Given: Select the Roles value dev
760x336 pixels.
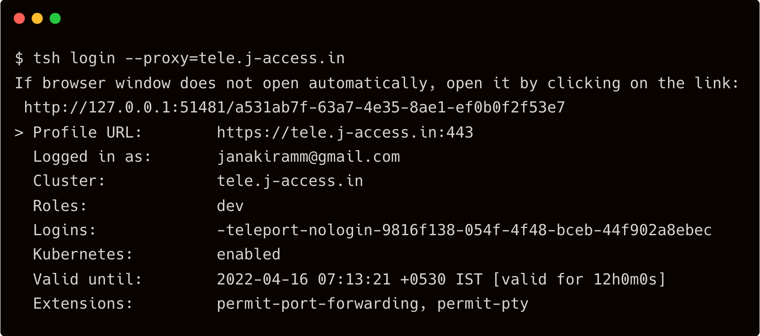Looking at the screenshot, I should click(230, 206).
